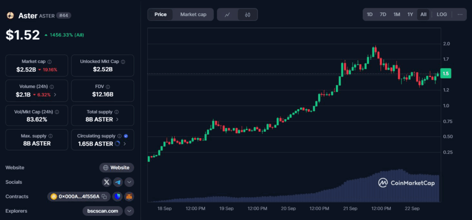The height and width of the screenshot is (220, 472).
Task: Select the 1Y time range
Action: (410, 14)
